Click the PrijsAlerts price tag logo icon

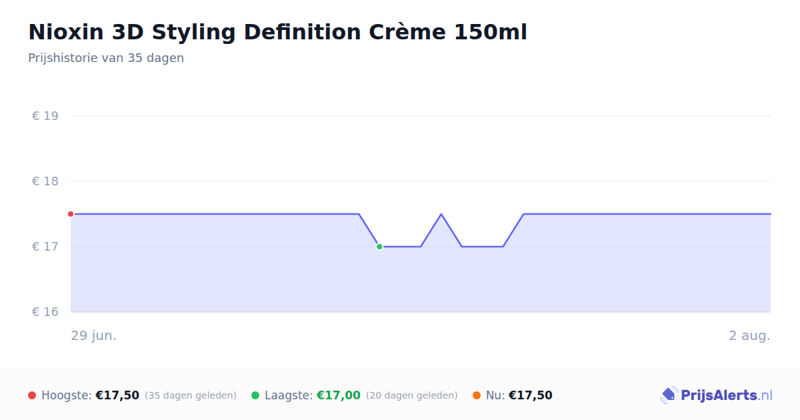(669, 395)
